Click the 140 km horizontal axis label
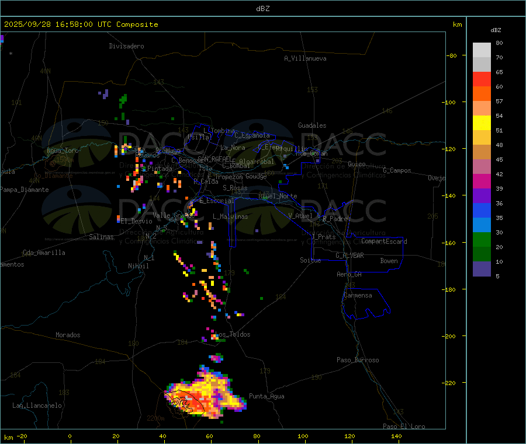526x444 pixels. (396, 436)
